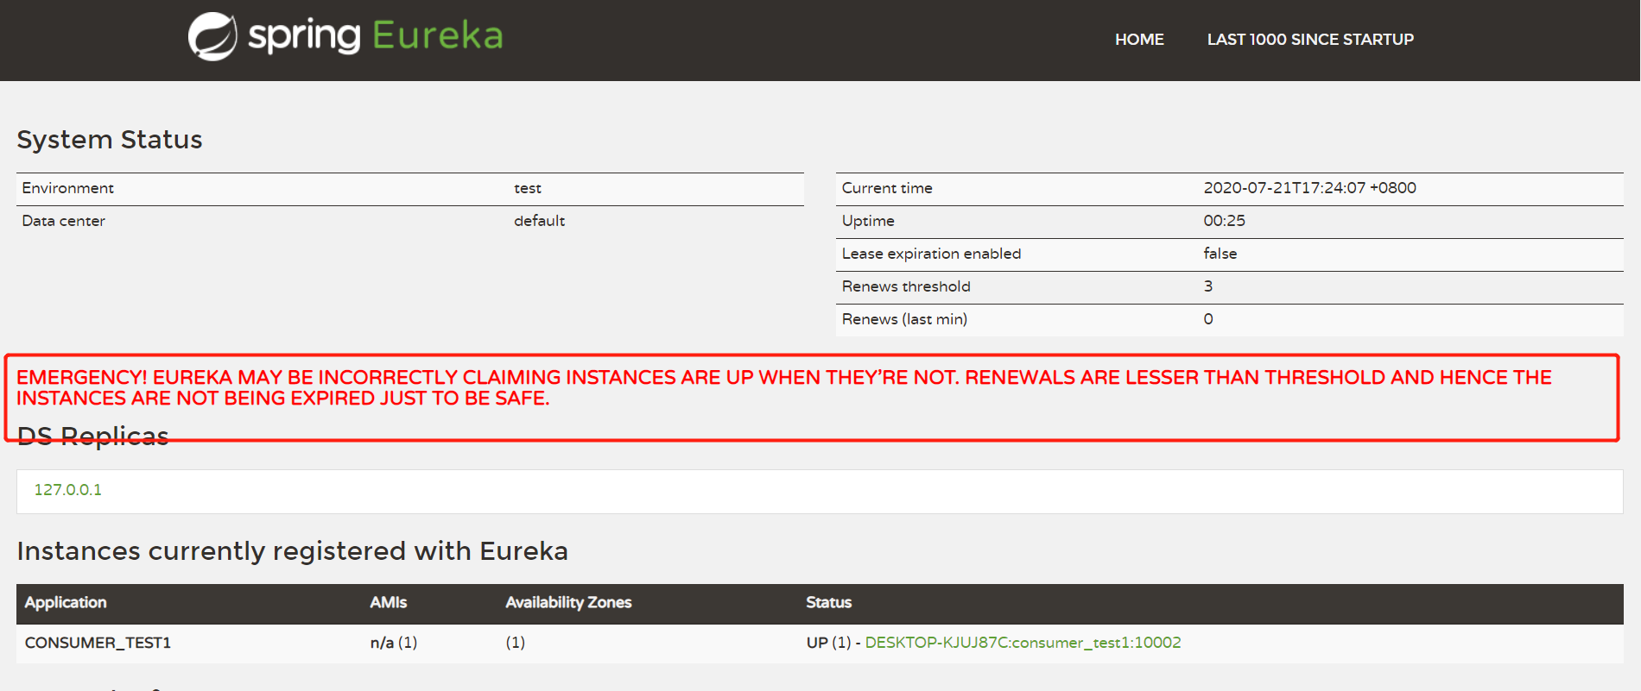The height and width of the screenshot is (691, 1641).
Task: Select the timestamp 2020-07-21T17:24:07 +0800
Action: click(x=1310, y=188)
